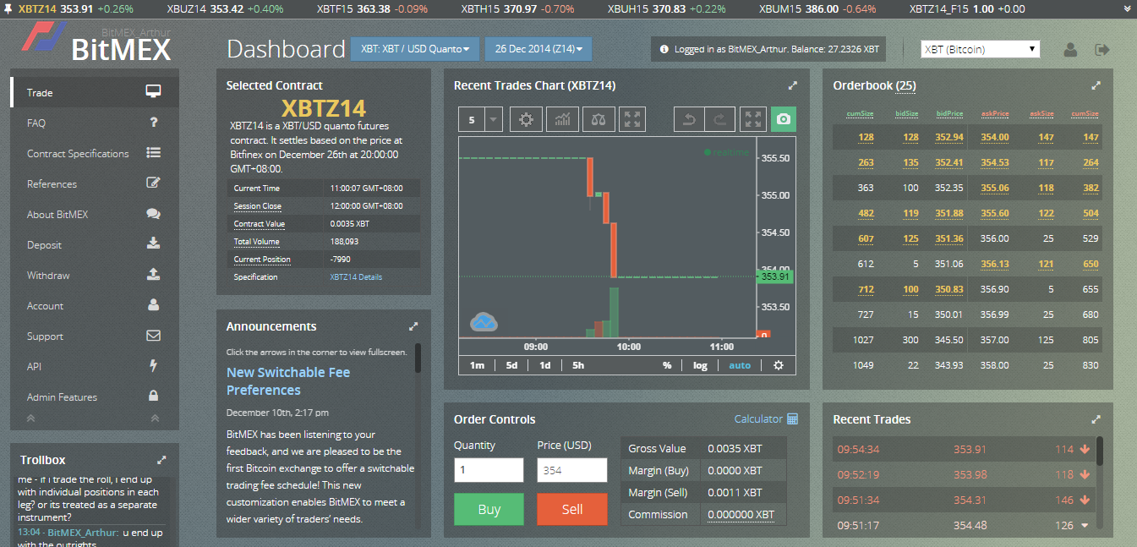The height and width of the screenshot is (547, 1137).
Task: Click the realtime indicator on chart
Action: [726, 152]
